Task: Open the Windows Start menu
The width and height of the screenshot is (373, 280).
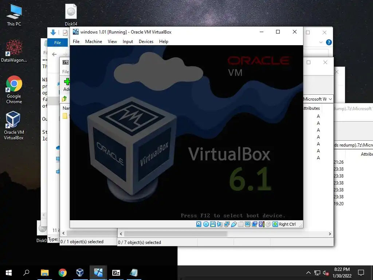Action: tap(9, 272)
